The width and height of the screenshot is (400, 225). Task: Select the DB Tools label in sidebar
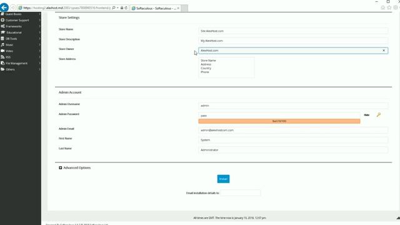[x=11, y=39]
